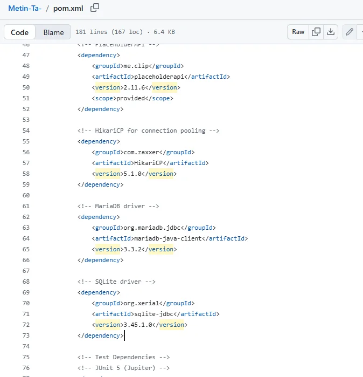Screen dimensions: 363x377
Task: Switch to the Blame view tab
Action: [53, 32]
